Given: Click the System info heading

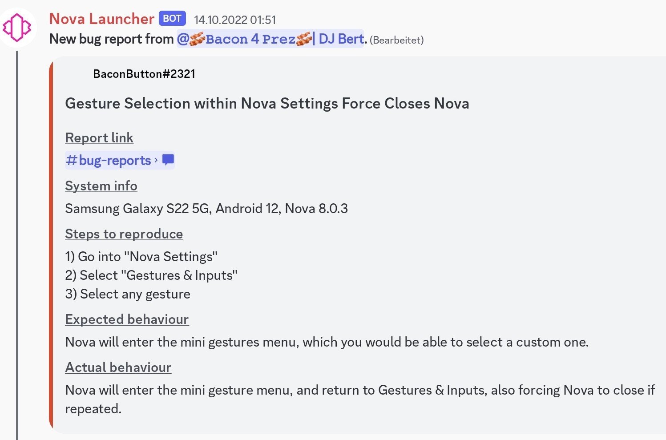Looking at the screenshot, I should pos(101,186).
